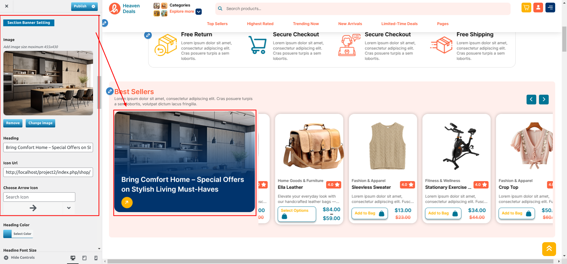567x264 pixels.
Task: Open the Top Sellers menu item
Action: pos(217,24)
